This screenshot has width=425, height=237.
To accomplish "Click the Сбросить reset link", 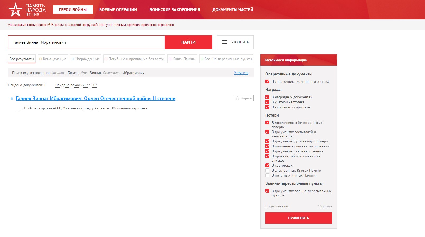I will click(x=325, y=206).
